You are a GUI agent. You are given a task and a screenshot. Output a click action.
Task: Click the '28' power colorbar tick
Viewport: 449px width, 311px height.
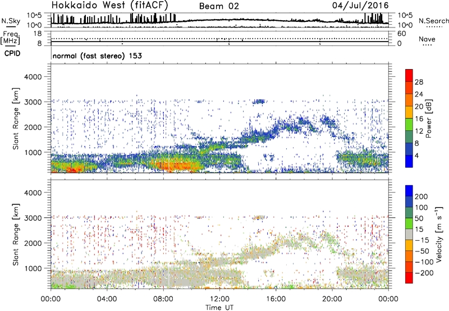tap(419, 82)
